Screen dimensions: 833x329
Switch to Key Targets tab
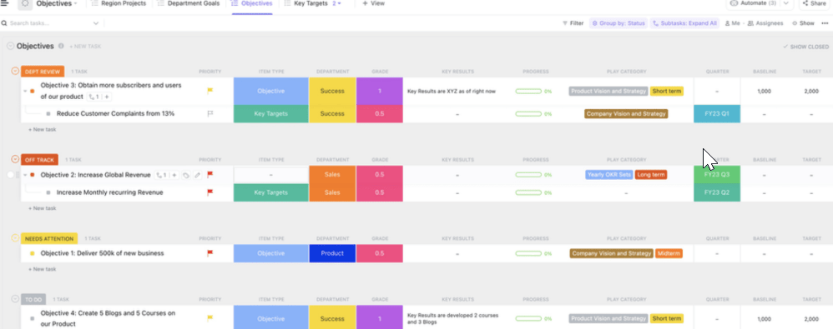click(306, 3)
